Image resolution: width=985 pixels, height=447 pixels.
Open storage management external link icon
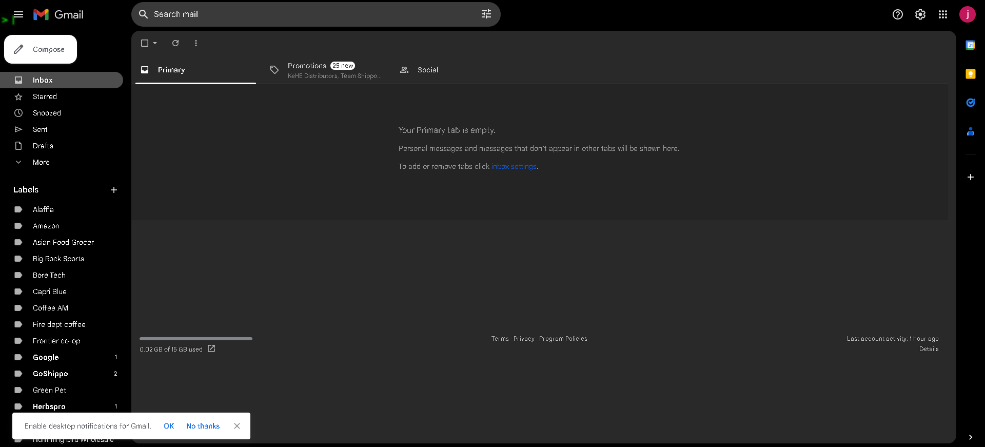[211, 349]
